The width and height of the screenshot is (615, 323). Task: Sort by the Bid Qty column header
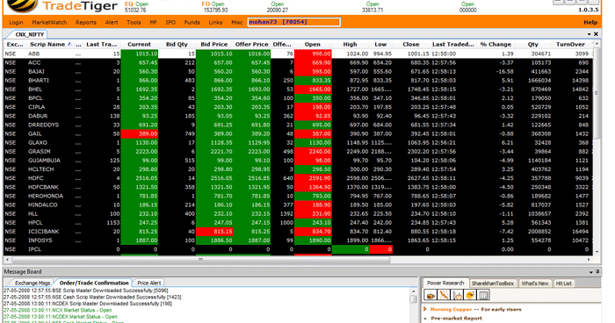(x=177, y=44)
